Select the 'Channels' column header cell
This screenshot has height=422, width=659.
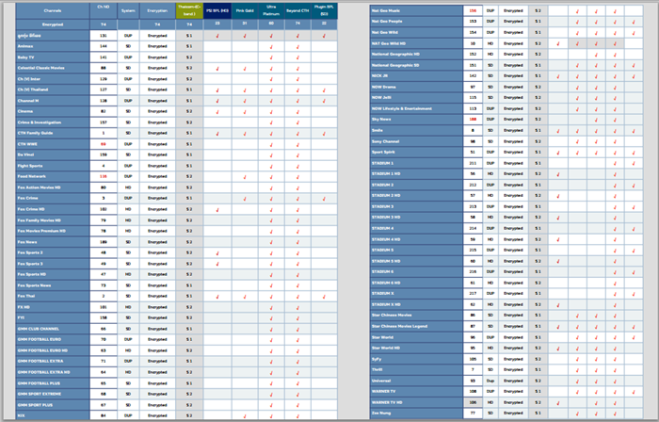[x=53, y=11]
